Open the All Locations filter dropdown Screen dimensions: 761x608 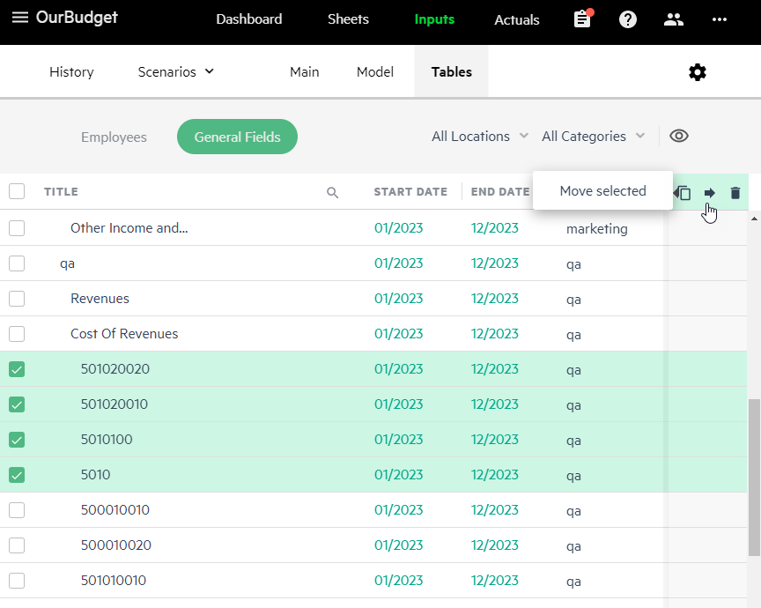[480, 137]
